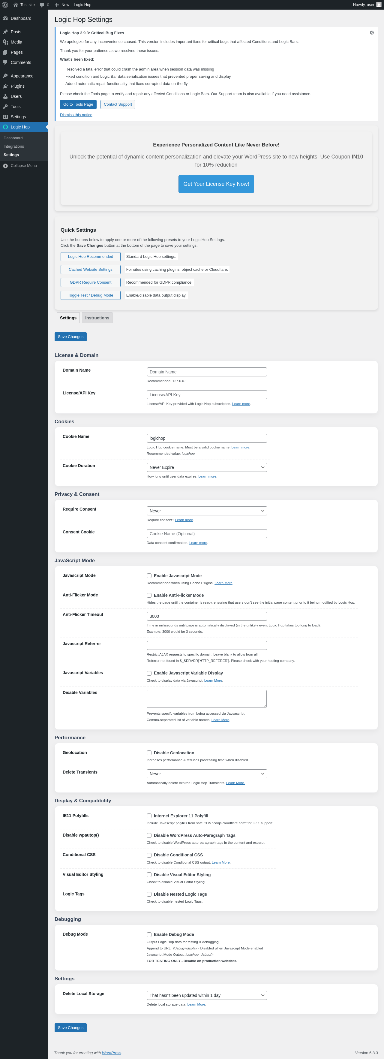
Task: Open the Media icon in sidebar
Action: (5, 42)
